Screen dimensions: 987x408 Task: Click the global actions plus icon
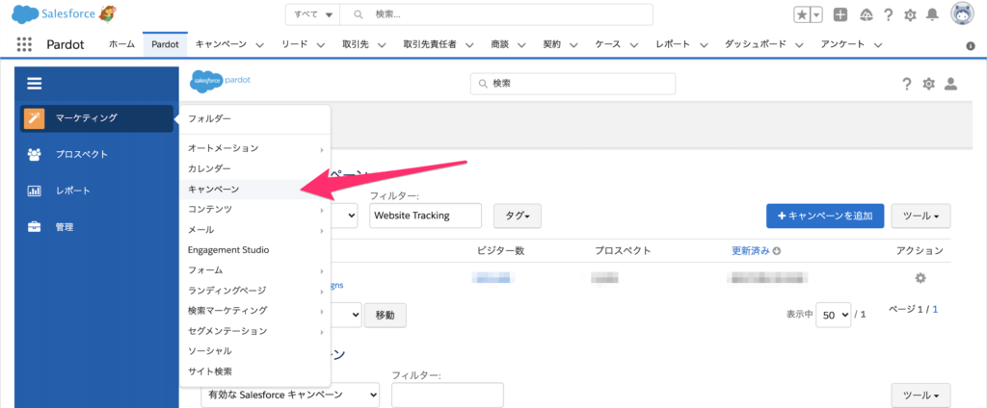pyautogui.click(x=840, y=15)
